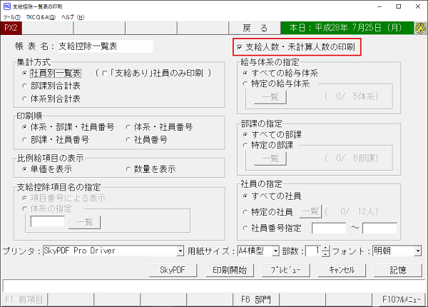Image resolution: width=428 pixels, height=307 pixels.
Task: Choose 部課・社員番号 print order
Action: click(24, 140)
